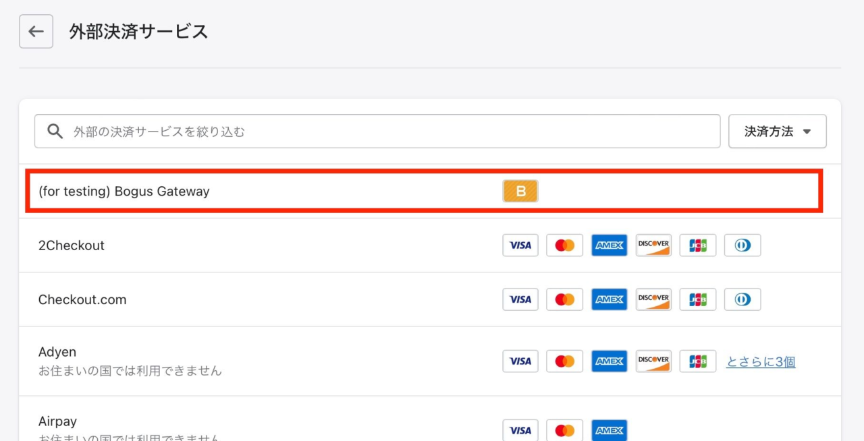Screen dimensions: 864x441
Task: Click the Adyen unavailable-in-your-country note
Action: pos(130,371)
